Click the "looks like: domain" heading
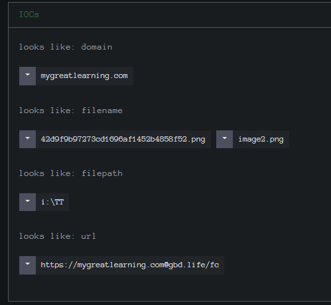This screenshot has width=331, height=305. coord(66,47)
